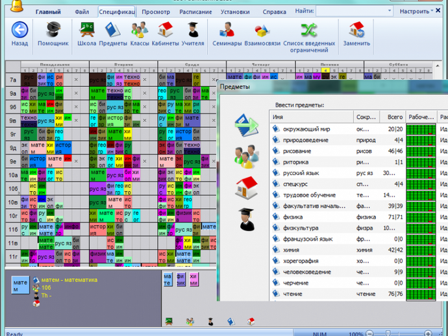
Task: Open the Просмотр tab
Action: pyautogui.click(x=156, y=12)
